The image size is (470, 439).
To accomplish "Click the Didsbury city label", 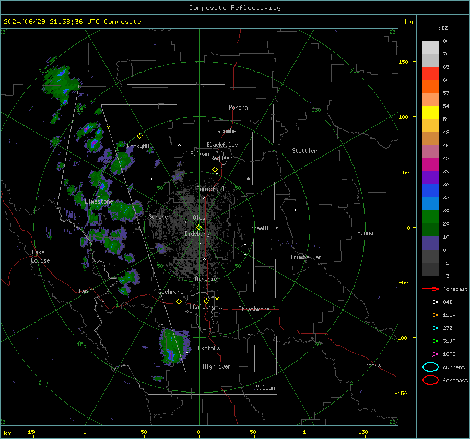I will pyautogui.click(x=197, y=234).
